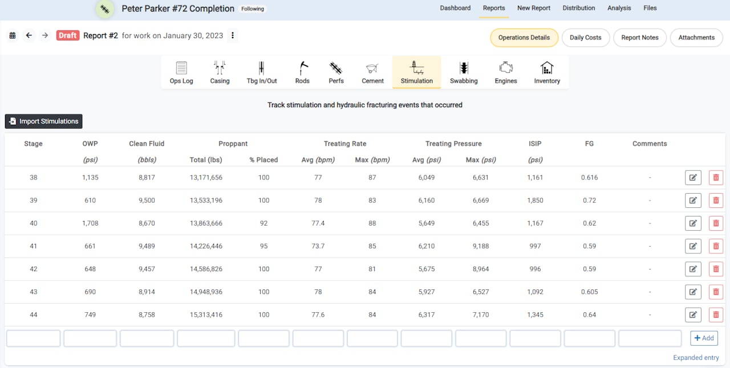Open the Files tab
730x368 pixels.
650,8
